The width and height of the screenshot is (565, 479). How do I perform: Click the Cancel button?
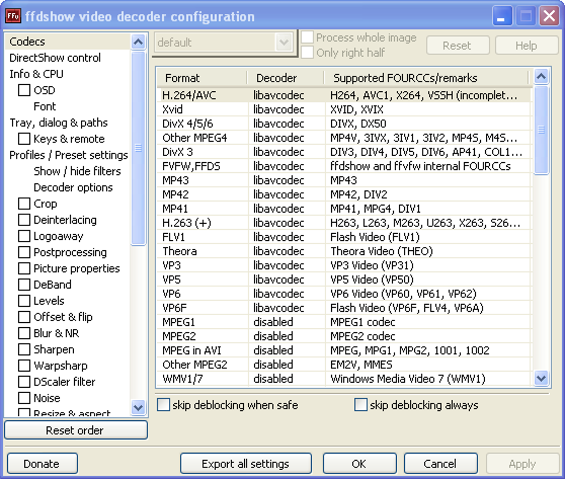pos(440,463)
